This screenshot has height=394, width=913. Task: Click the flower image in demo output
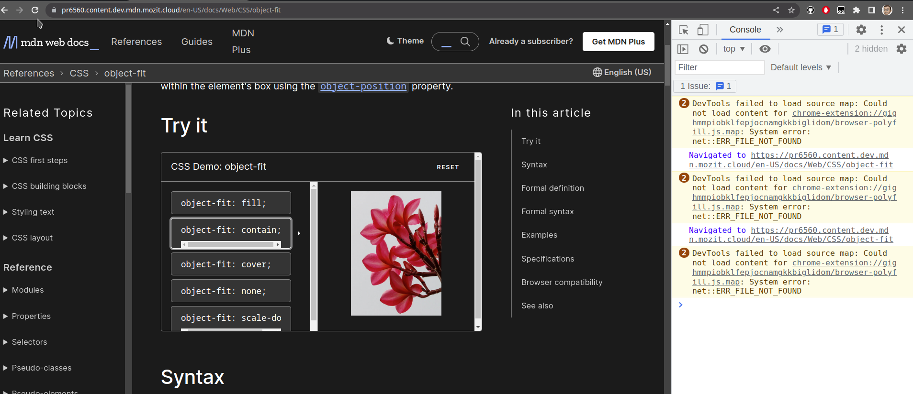coord(396,253)
